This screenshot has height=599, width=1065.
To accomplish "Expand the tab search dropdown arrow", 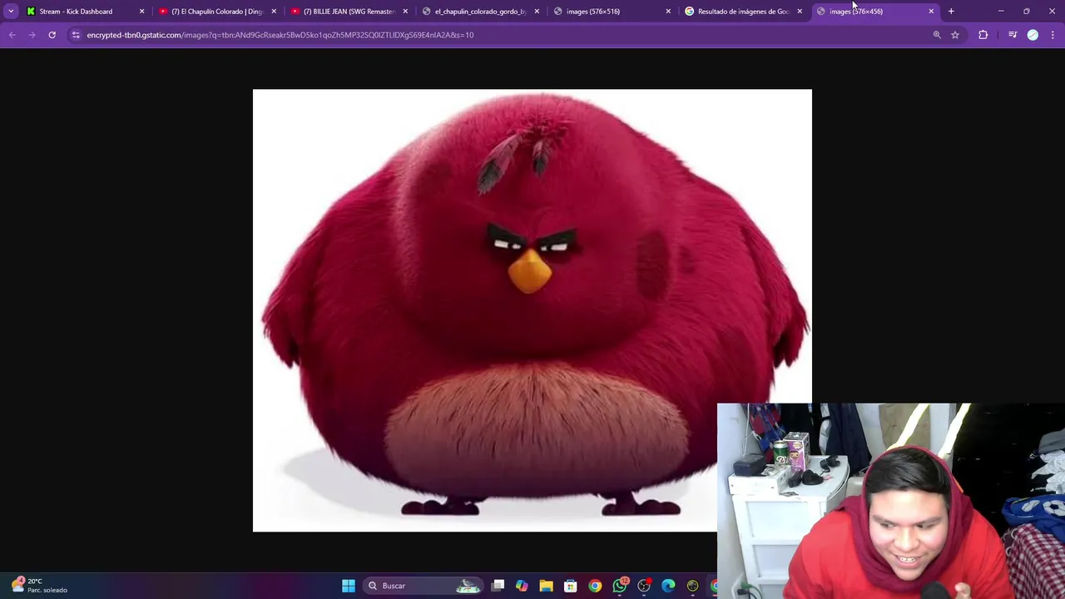I will point(11,12).
